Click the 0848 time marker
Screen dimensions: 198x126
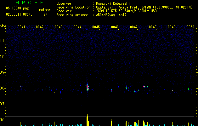tap(153, 27)
